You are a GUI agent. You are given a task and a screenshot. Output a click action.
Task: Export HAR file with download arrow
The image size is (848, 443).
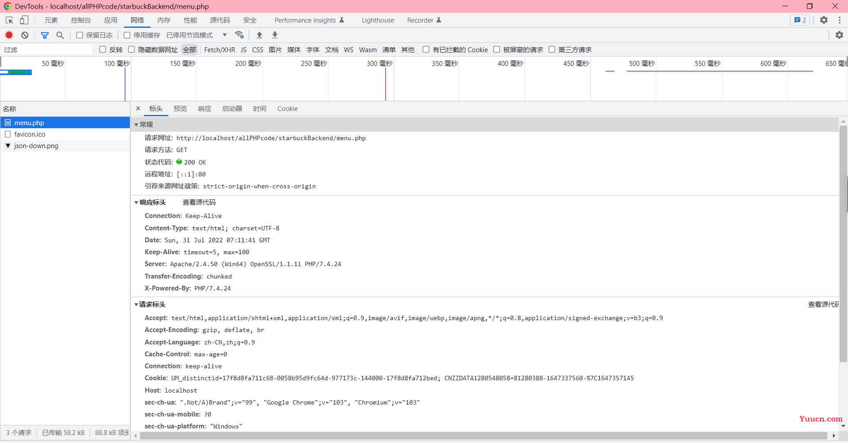click(x=275, y=35)
